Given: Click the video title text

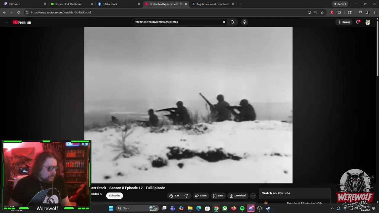Looking at the screenshot, I should pos(128,188).
